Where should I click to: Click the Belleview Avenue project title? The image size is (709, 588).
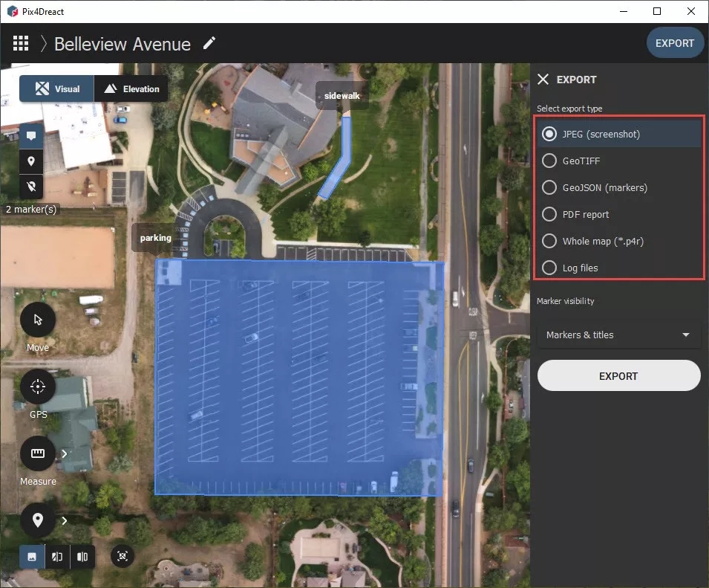(122, 44)
